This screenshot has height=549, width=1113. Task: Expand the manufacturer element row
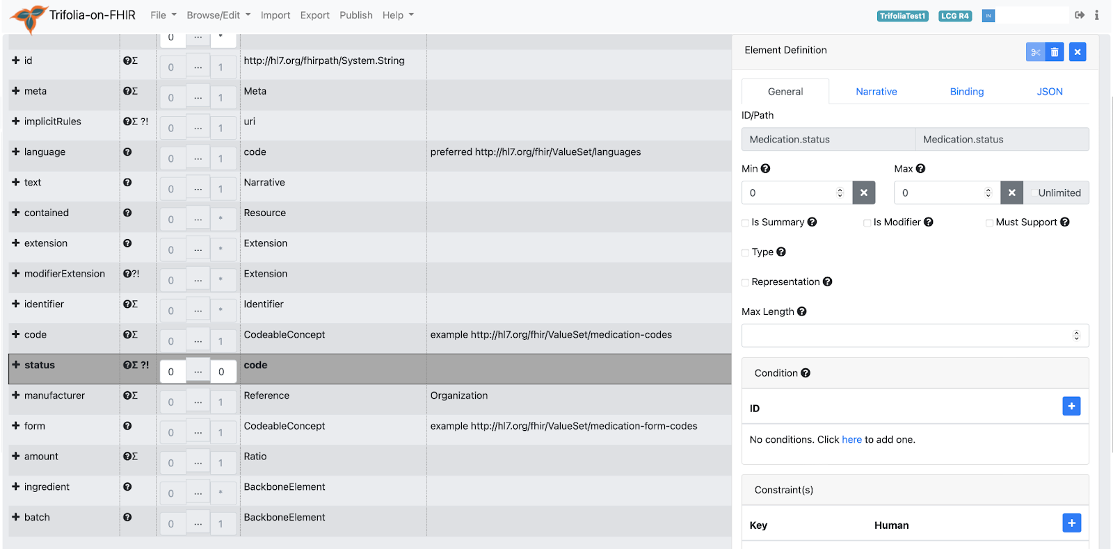pyautogui.click(x=16, y=395)
